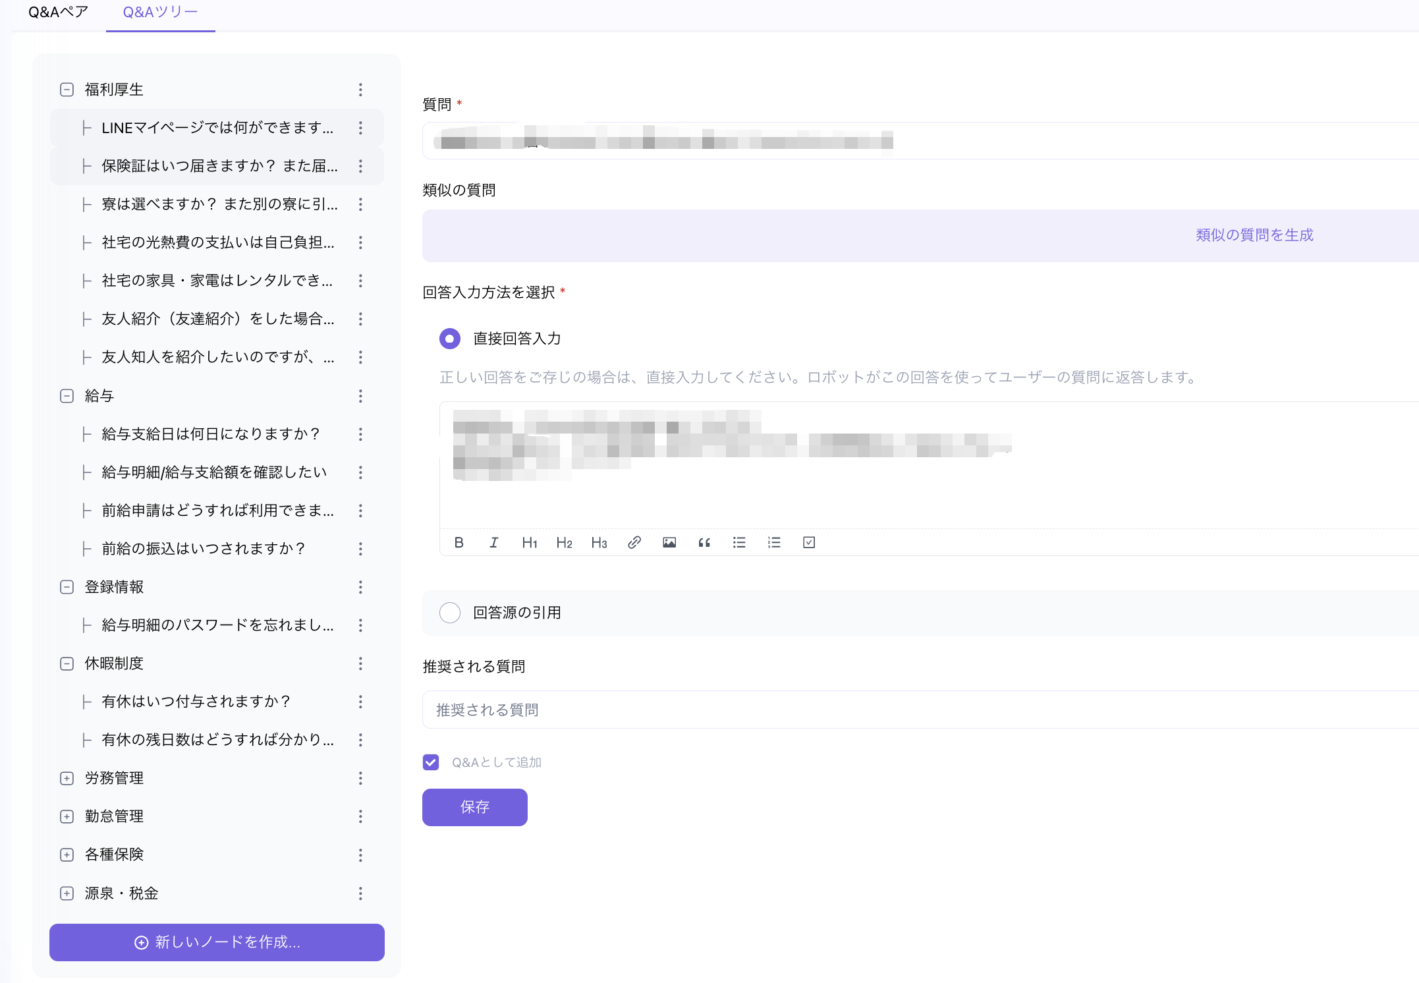1419x983 pixels.
Task: Expand the 源泉・税金 tree node
Action: (67, 893)
